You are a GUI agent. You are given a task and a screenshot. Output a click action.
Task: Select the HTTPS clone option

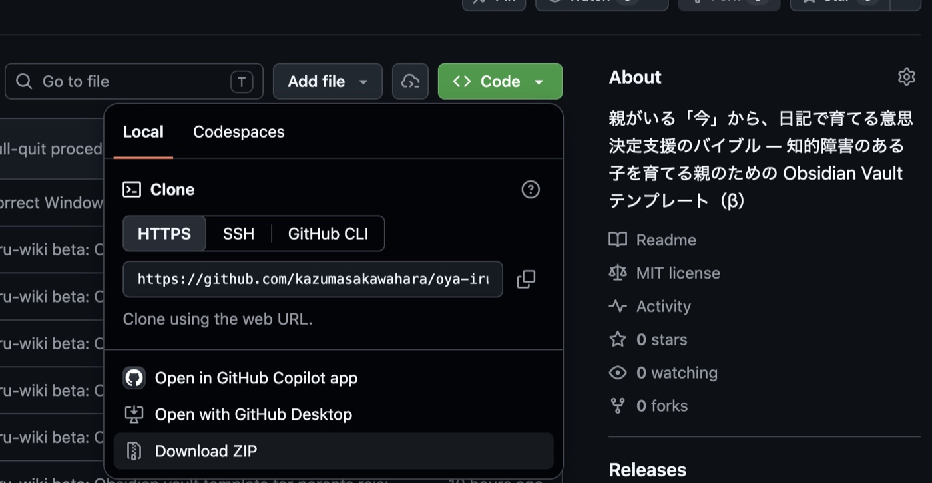click(164, 234)
